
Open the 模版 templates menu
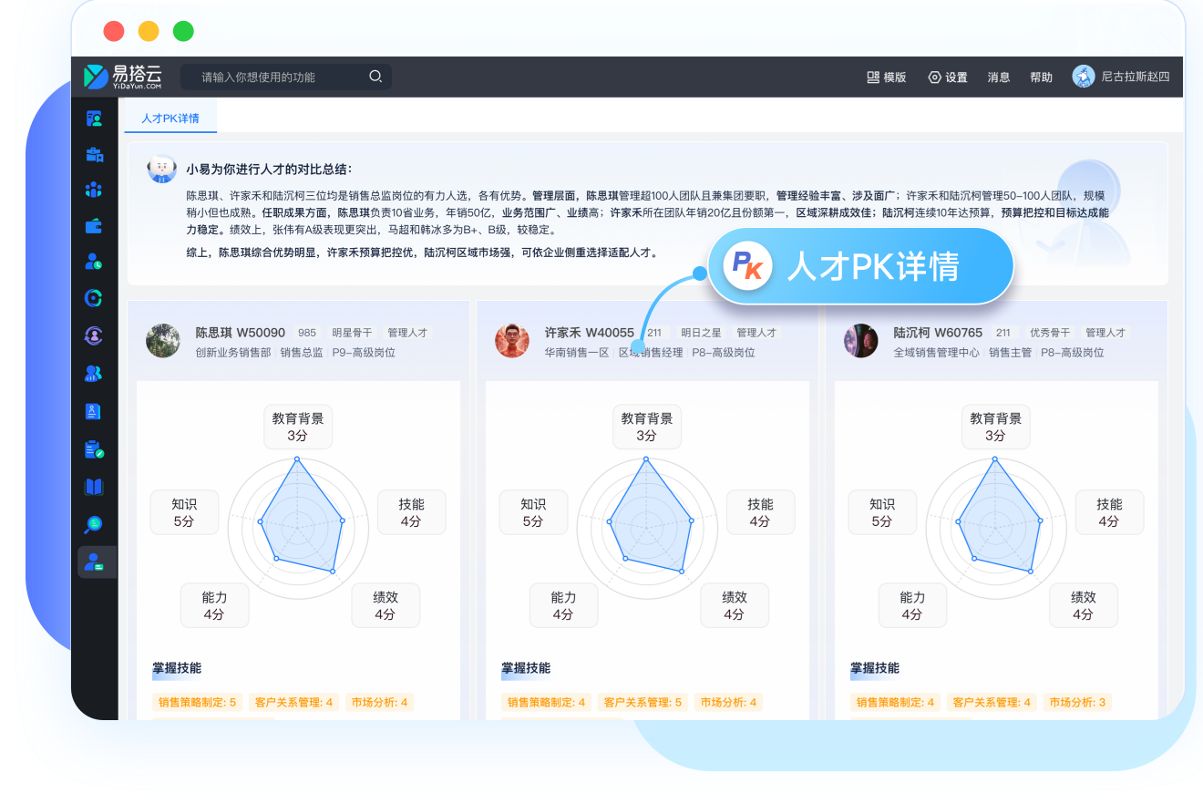click(886, 77)
